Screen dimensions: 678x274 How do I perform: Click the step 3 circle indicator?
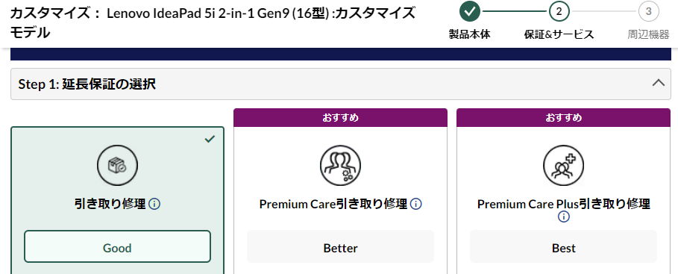tap(649, 11)
